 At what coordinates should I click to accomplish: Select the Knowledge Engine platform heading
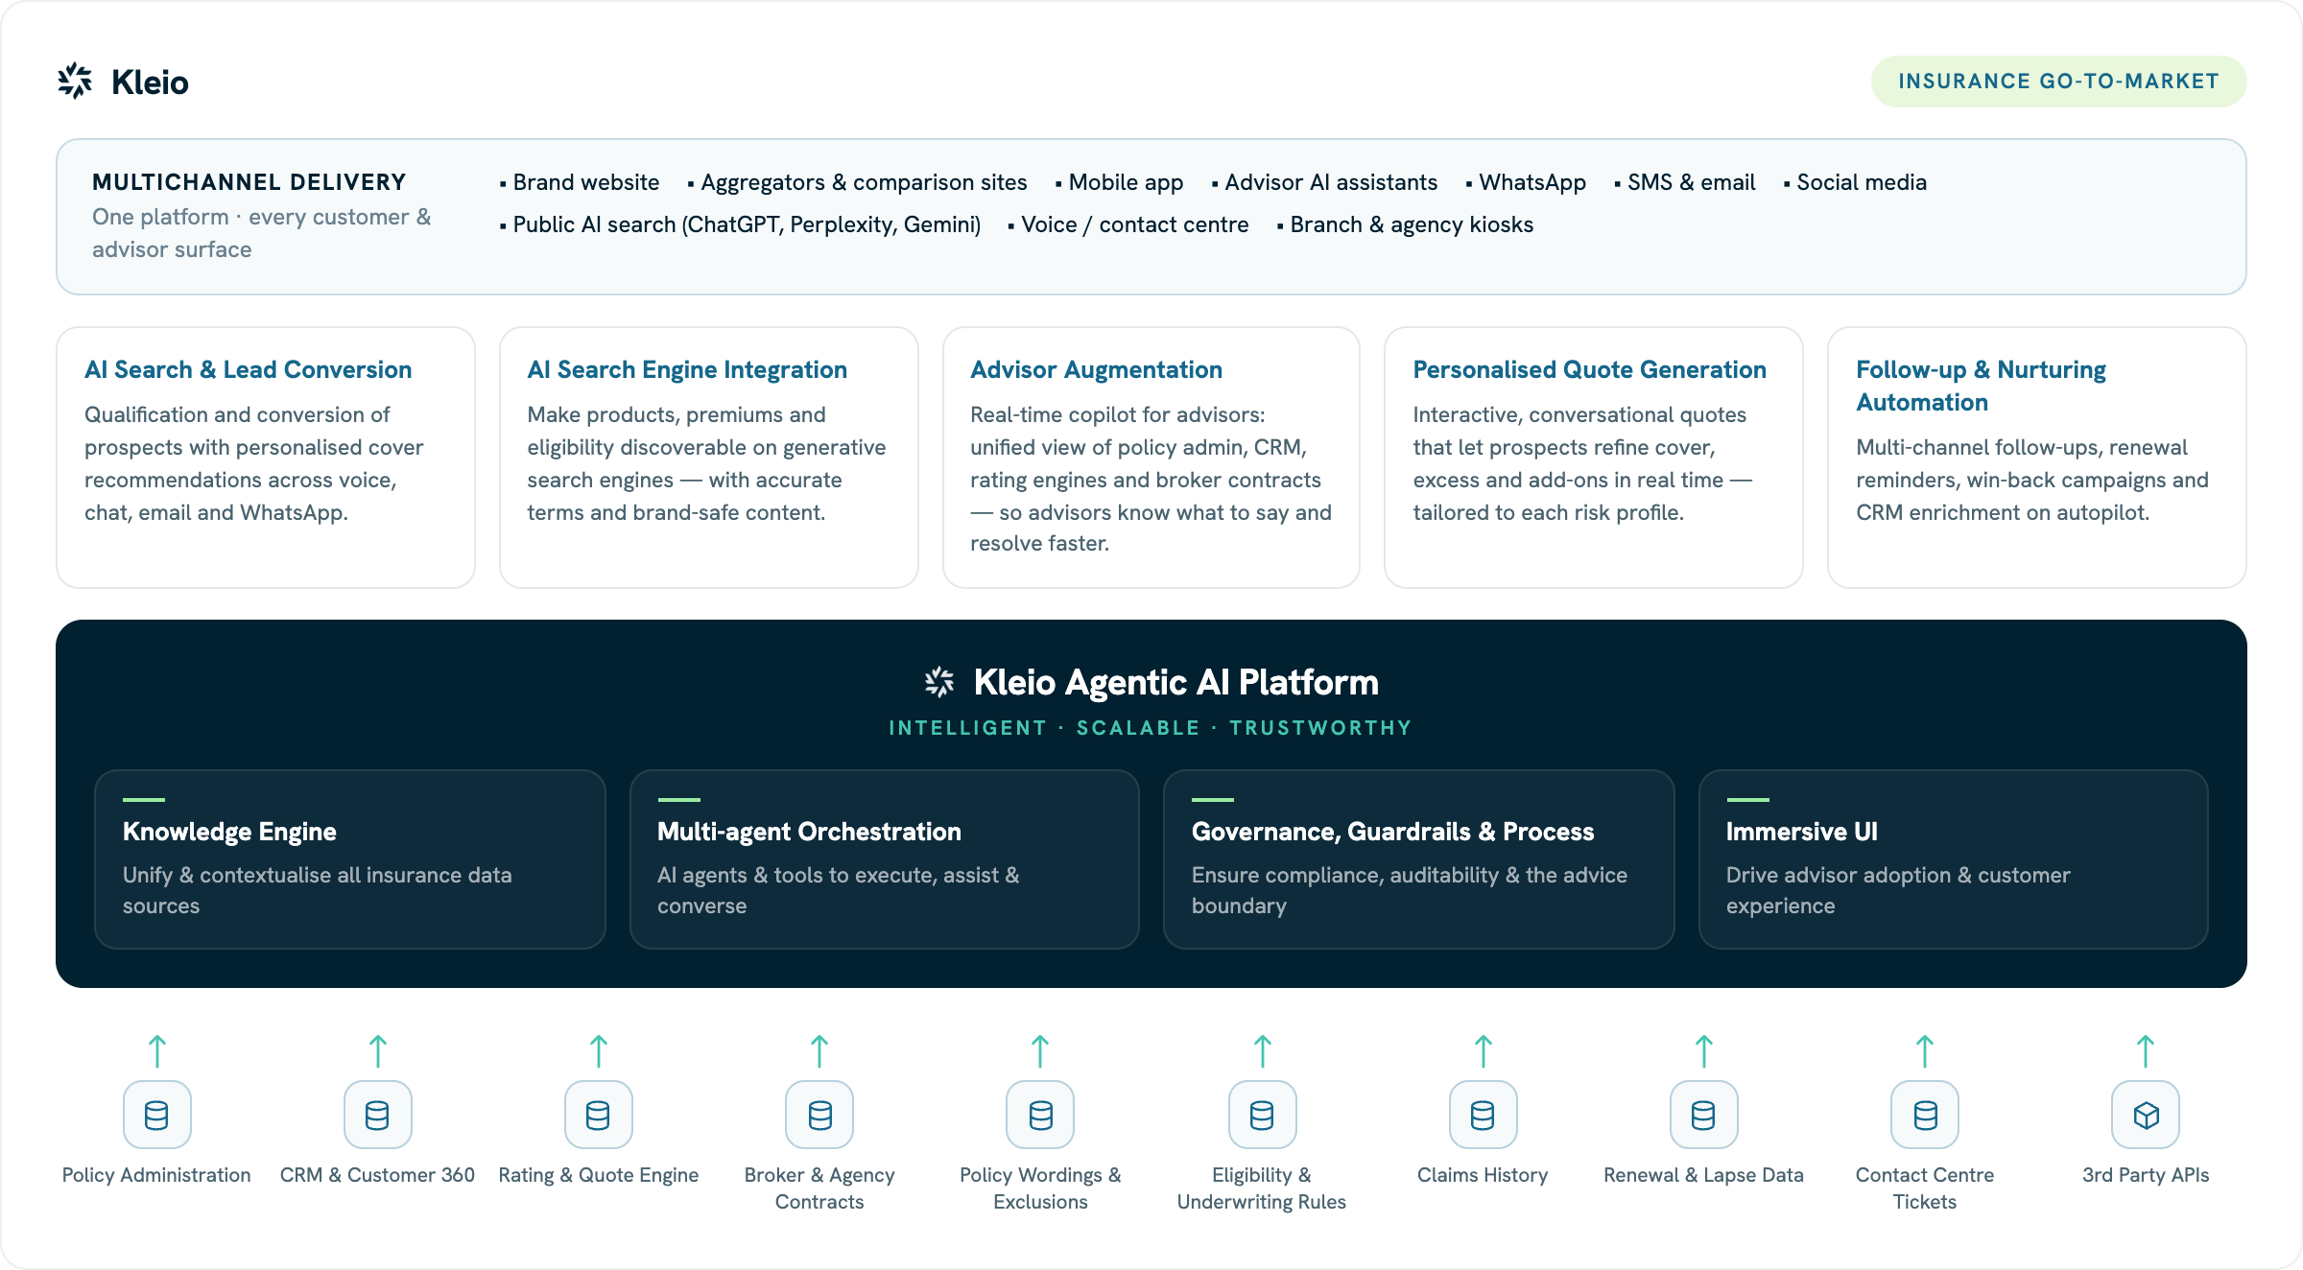tap(229, 832)
